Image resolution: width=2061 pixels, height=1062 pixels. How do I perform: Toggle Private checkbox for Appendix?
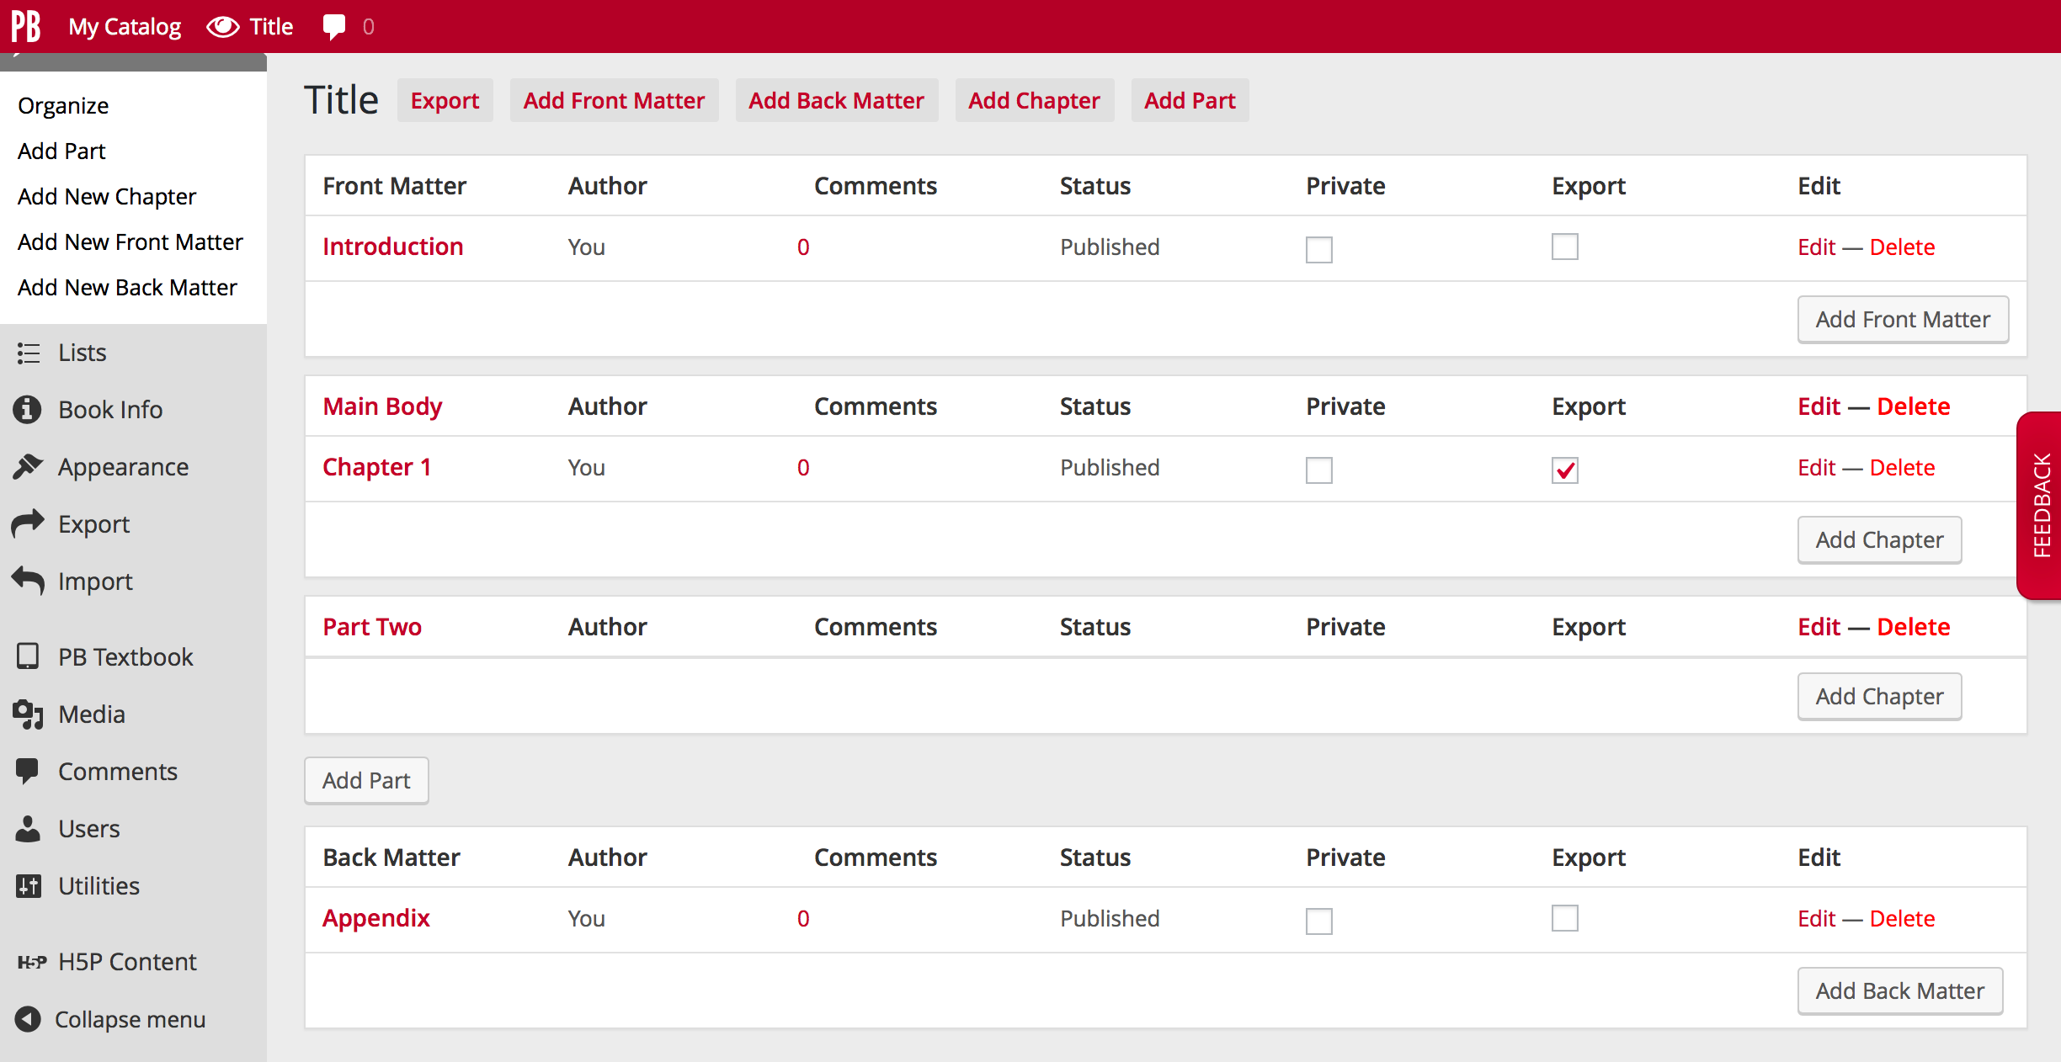pyautogui.click(x=1319, y=921)
